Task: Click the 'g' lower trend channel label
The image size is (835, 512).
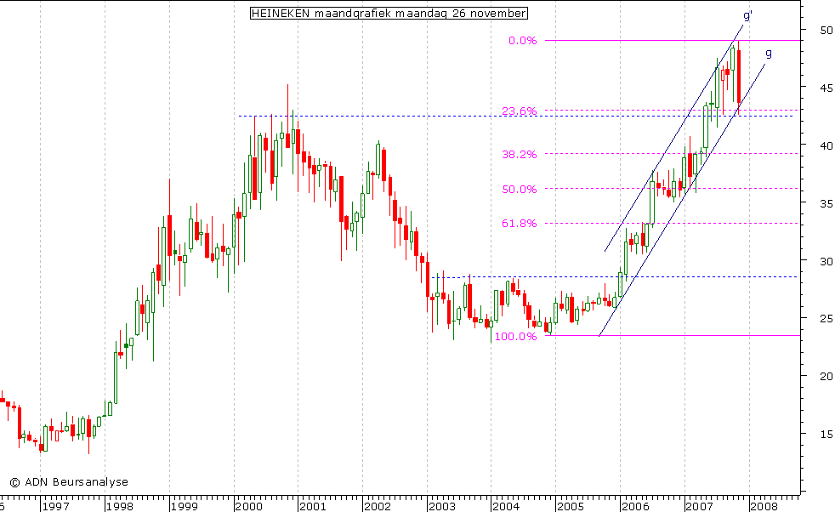Action: click(x=769, y=54)
